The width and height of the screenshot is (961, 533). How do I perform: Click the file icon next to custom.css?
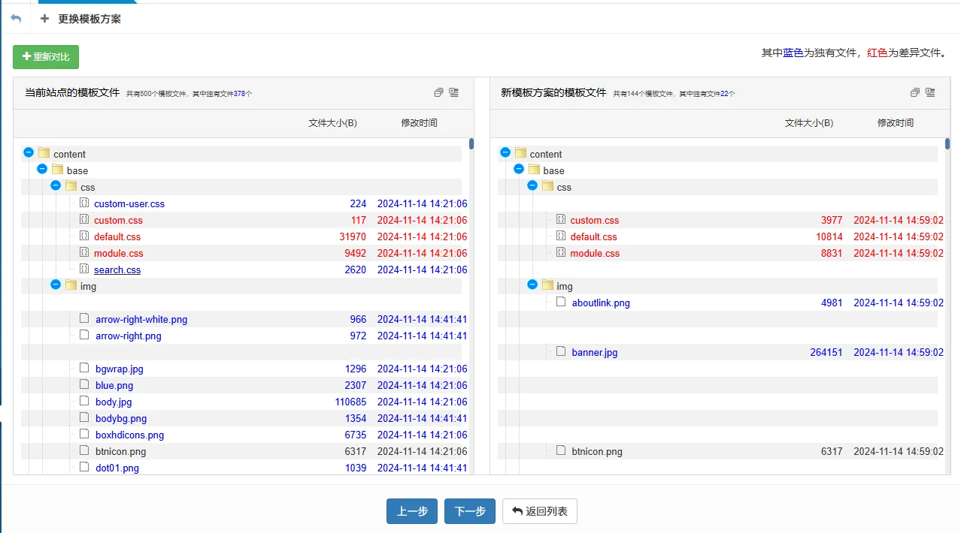(x=83, y=220)
